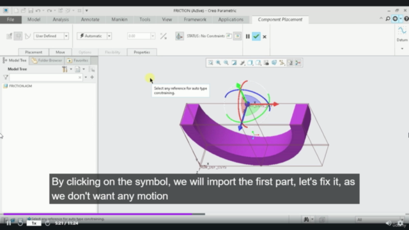Screen dimensions: 409x230
Task: Expand the Datum dropdown arrow
Action: (x=402, y=49)
